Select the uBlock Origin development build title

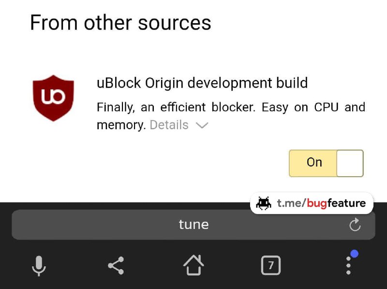pyautogui.click(x=202, y=83)
